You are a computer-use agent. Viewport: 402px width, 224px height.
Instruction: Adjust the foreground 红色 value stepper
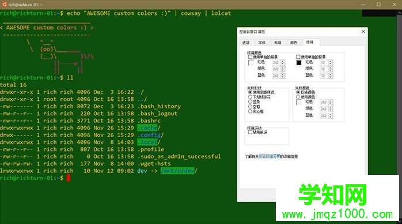[x=282, y=63]
